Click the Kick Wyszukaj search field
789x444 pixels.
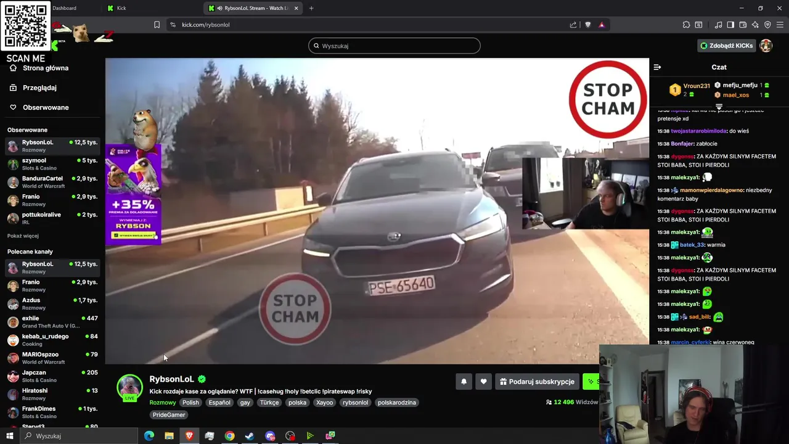[394, 46]
